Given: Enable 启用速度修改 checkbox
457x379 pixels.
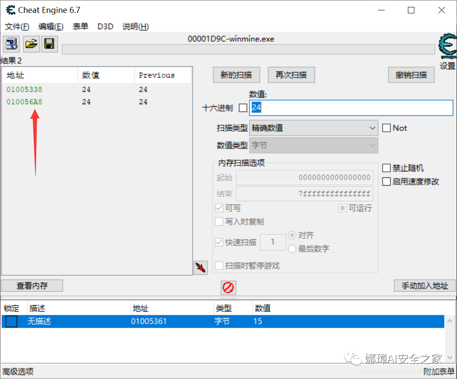Looking at the screenshot, I should pos(386,181).
